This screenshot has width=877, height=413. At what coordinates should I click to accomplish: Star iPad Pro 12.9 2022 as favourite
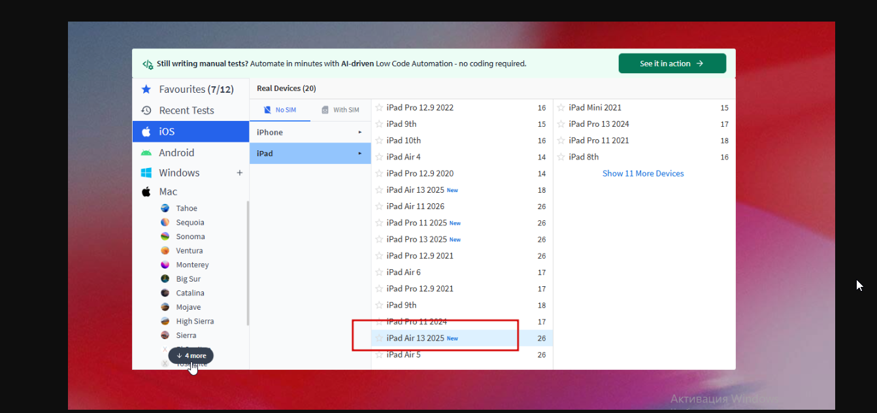point(379,107)
